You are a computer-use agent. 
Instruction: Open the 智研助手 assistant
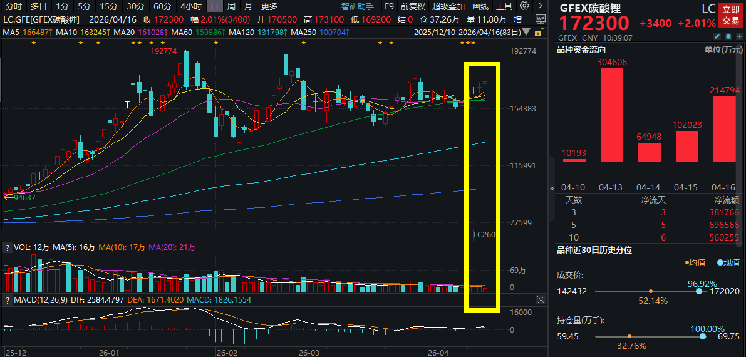(x=358, y=6)
